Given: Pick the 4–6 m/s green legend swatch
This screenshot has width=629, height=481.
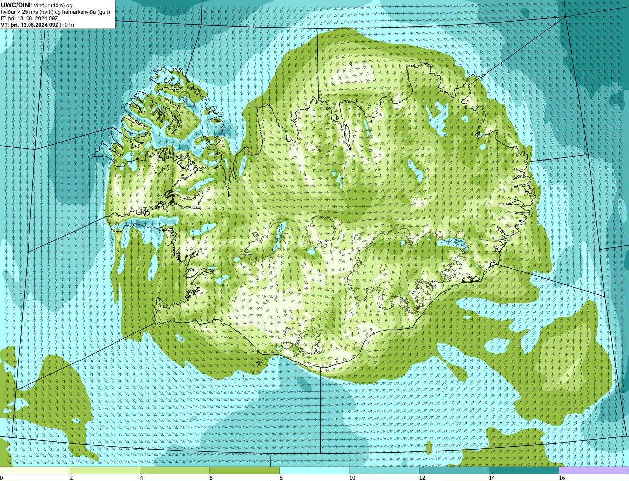Looking at the screenshot, I should tap(175, 470).
